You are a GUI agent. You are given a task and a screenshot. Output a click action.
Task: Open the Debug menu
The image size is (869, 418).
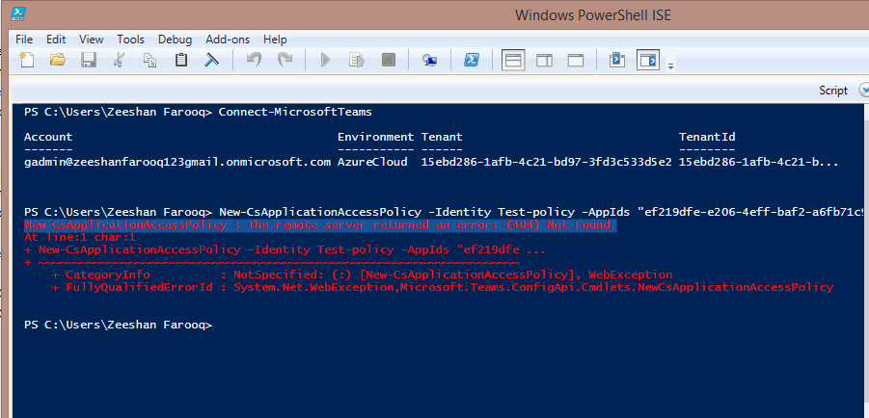click(x=176, y=39)
